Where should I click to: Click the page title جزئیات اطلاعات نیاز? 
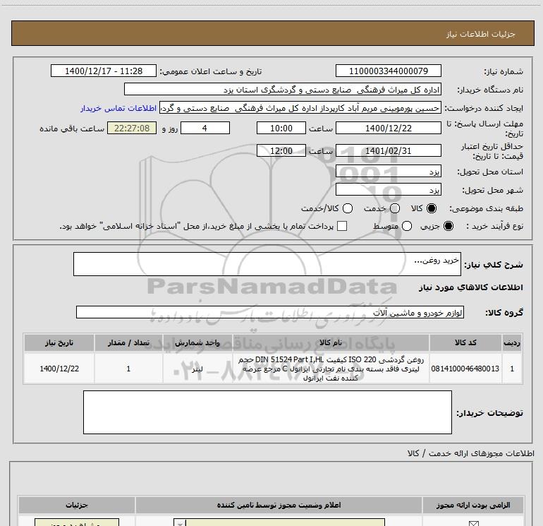coord(480,34)
